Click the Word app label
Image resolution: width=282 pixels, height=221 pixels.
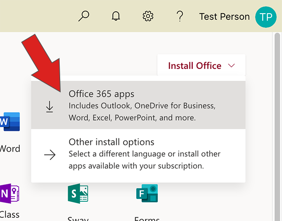coord(10,149)
